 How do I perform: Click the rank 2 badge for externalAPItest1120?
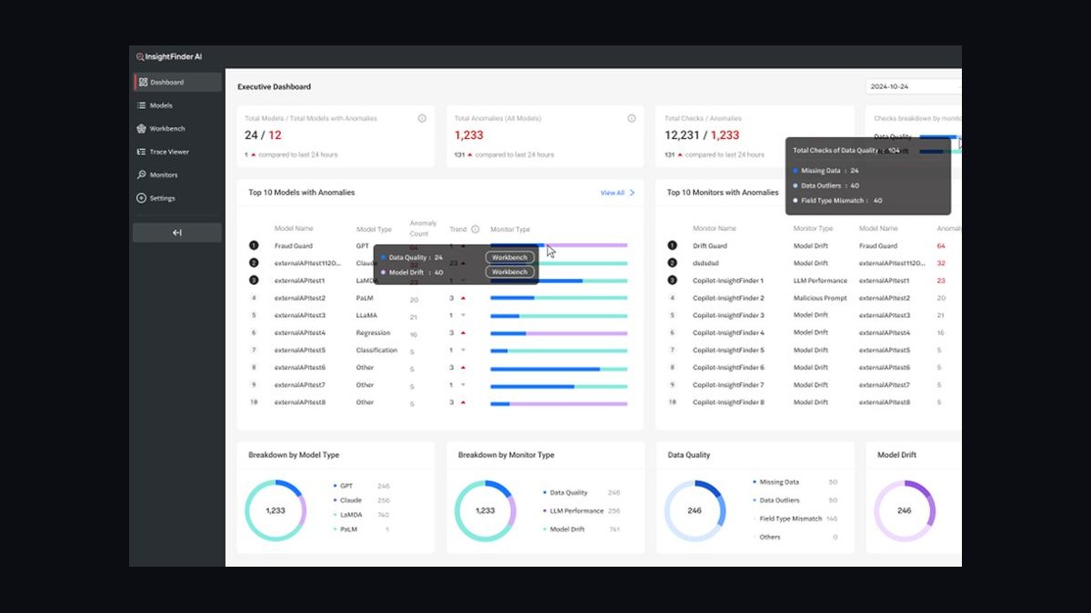254,262
